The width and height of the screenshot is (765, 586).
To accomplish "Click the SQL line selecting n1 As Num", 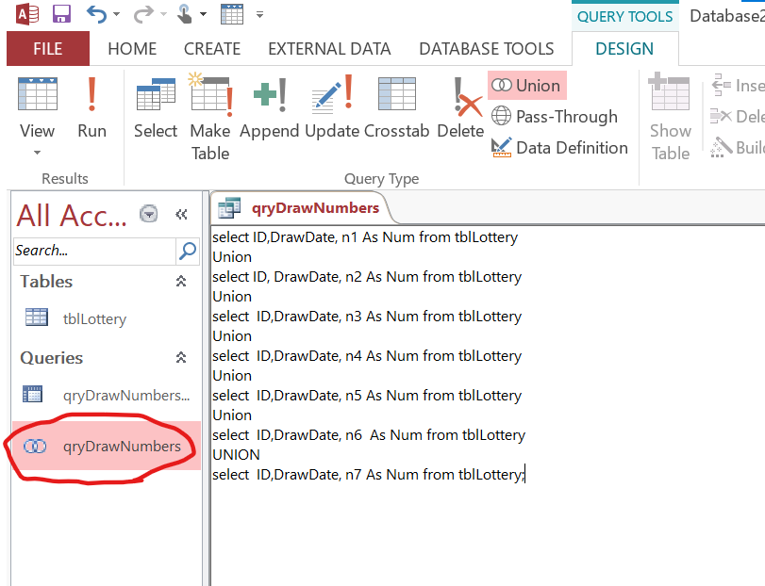I will (365, 237).
